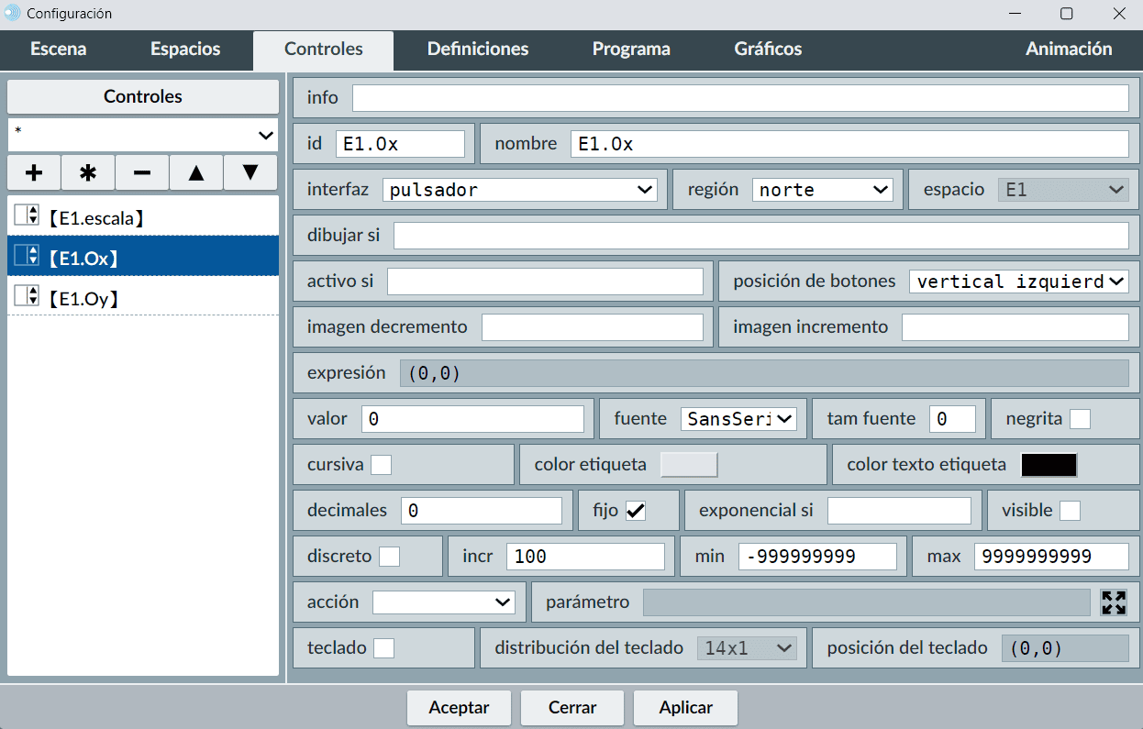The height and width of the screenshot is (729, 1143).
Task: Click the Aplicar button
Action: 685,708
